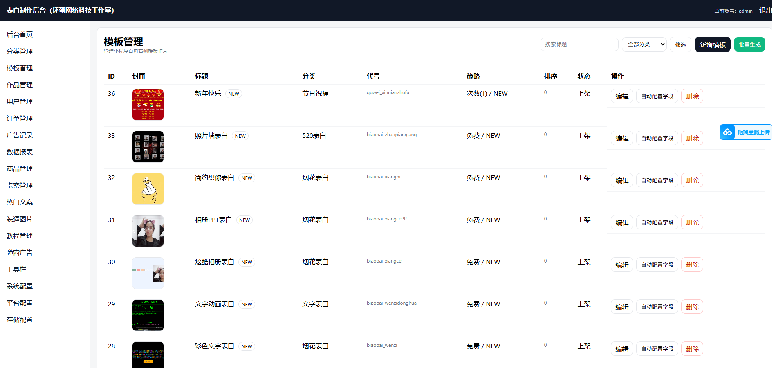Edit the 新年快乐 template row

[622, 96]
